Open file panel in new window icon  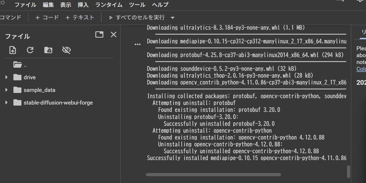(99, 34)
